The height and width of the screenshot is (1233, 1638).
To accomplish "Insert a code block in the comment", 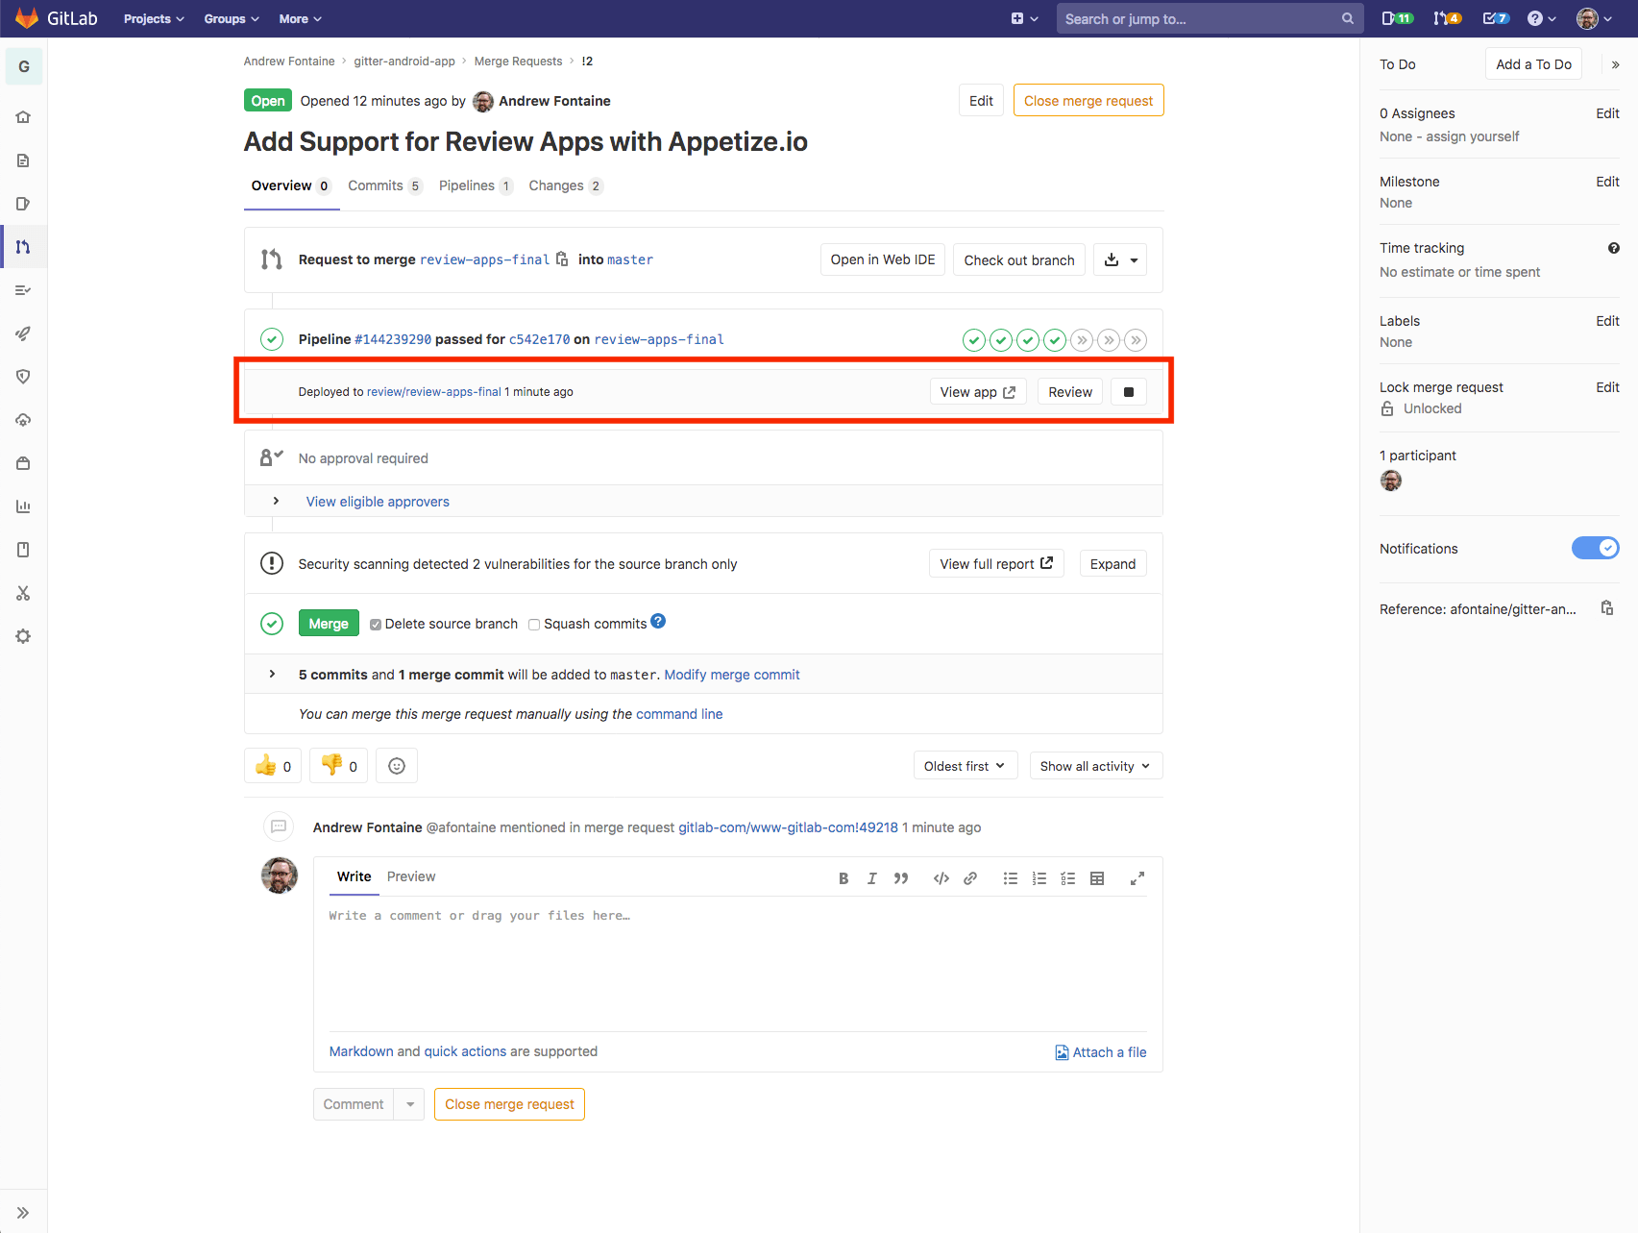I will [941, 877].
